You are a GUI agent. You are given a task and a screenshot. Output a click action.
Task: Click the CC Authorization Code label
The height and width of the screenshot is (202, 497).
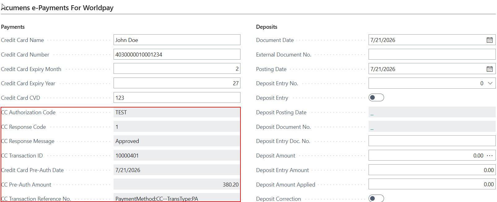point(28,112)
